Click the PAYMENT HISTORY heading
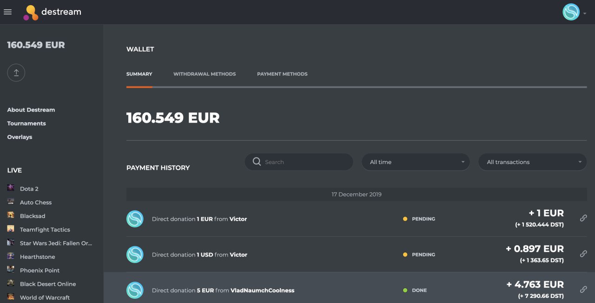This screenshot has height=303, width=595. pyautogui.click(x=158, y=168)
